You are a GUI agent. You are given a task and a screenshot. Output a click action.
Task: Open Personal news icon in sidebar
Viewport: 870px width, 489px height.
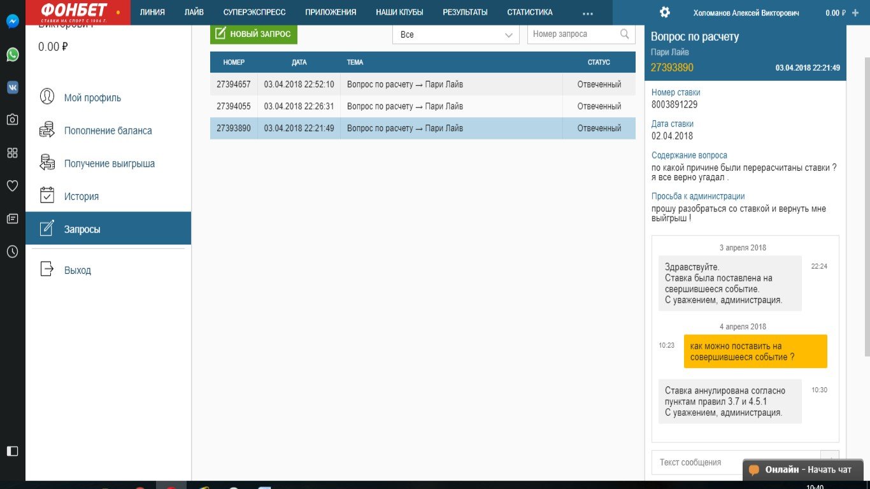click(12, 219)
